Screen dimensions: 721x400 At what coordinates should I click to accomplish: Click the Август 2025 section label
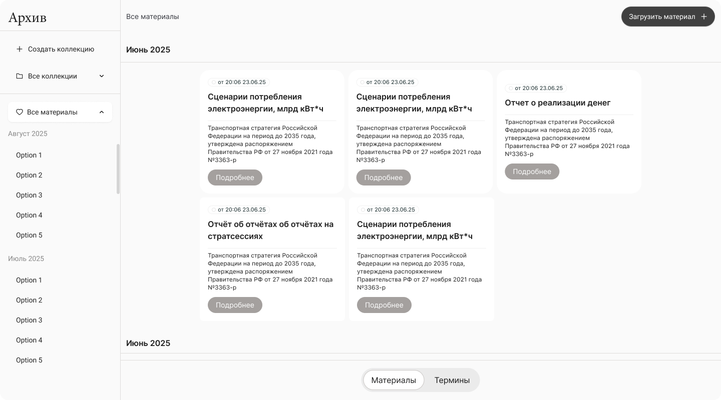click(28, 133)
